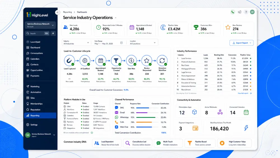The width and height of the screenshot is (280, 158).
Task: Collapse the sidebar with double-chevron button
Action: click(57, 12)
